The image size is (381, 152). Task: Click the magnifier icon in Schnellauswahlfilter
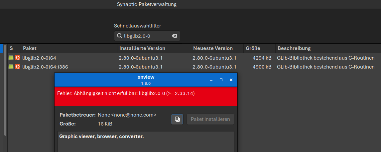coord(119,36)
